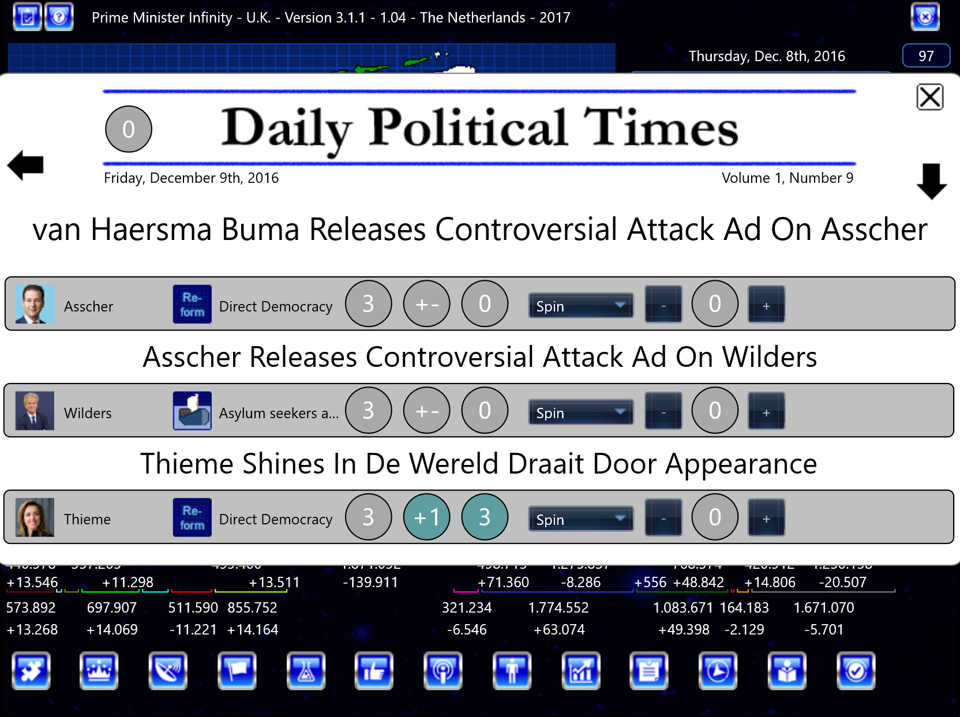The image size is (960, 717).
Task: Open the satellite dish media icon
Action: pos(168,671)
